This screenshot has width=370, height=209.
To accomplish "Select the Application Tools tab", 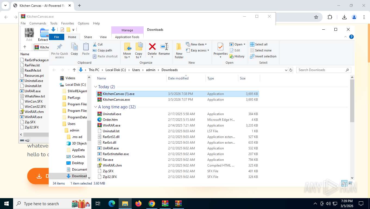I will coord(127,37).
